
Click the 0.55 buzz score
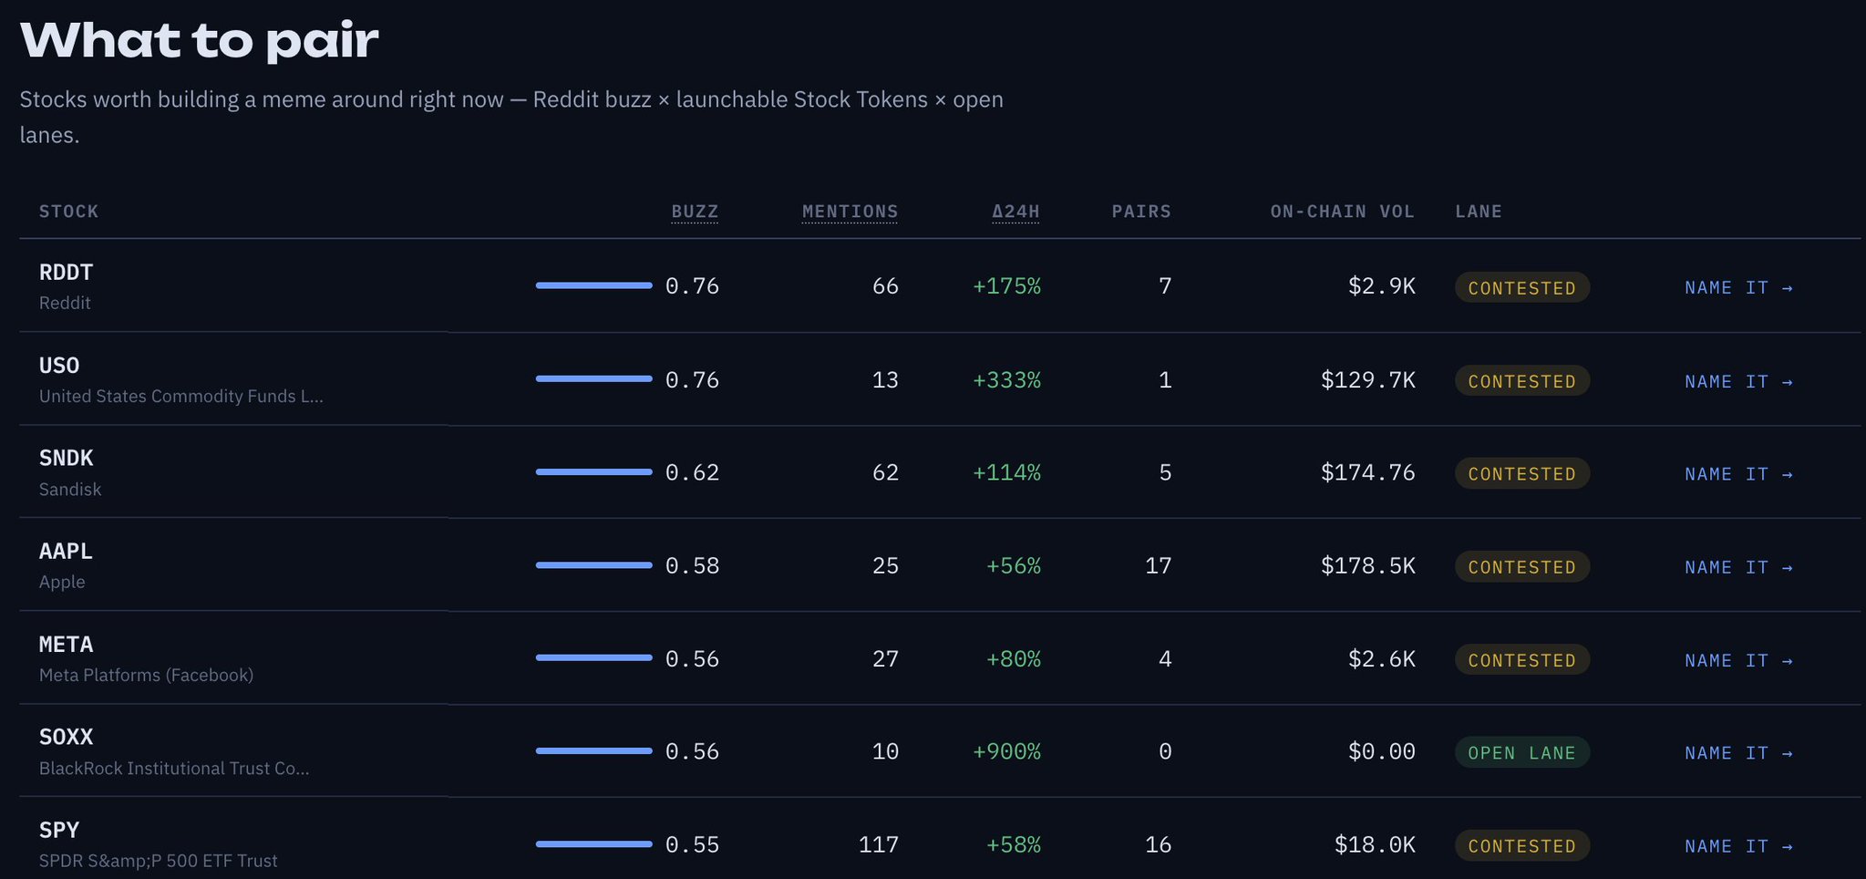click(692, 844)
